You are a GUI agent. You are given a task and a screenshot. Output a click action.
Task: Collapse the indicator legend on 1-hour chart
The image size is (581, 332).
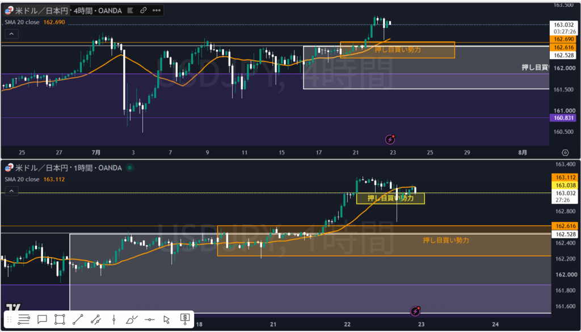[11, 191]
